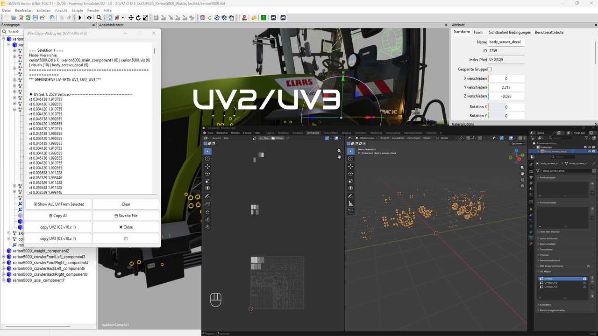Click the navigation axis gizmo in 3D viewport

[516, 156]
